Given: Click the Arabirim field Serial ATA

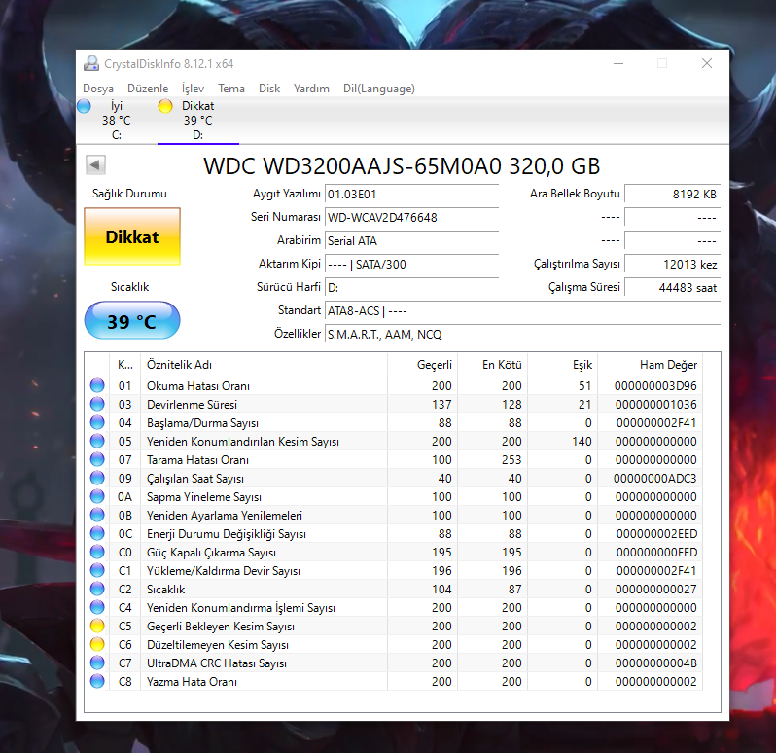Looking at the screenshot, I should pyautogui.click(x=411, y=241).
